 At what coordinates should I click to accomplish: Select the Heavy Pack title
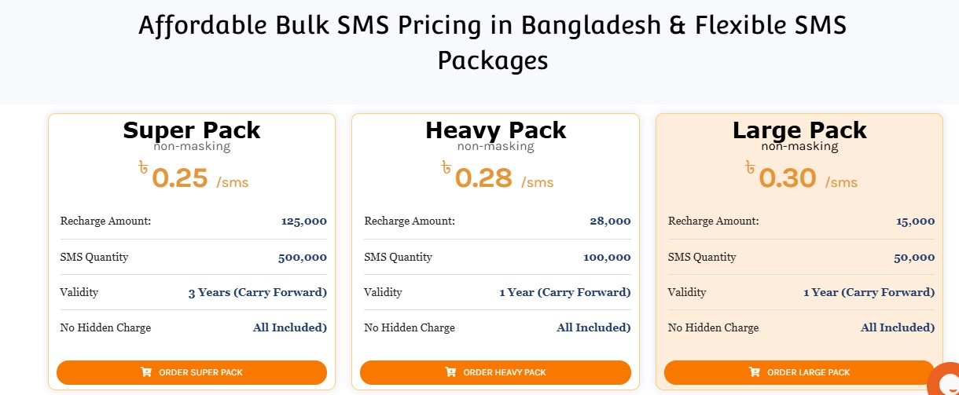coord(496,130)
